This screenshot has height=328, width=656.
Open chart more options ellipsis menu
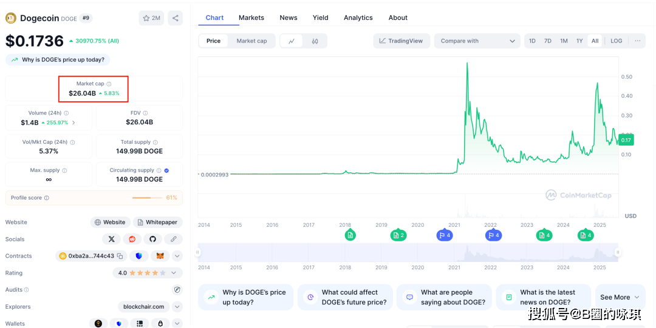tap(637, 41)
